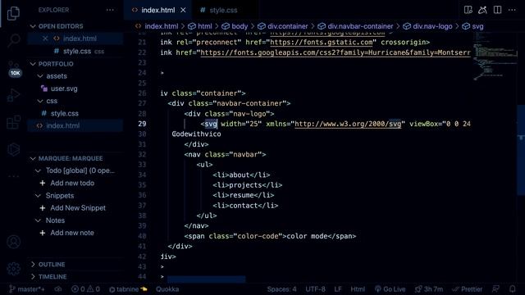The height and width of the screenshot is (295, 525).
Task: Open the fonts.gstatic.com link in code
Action: (x=322, y=42)
